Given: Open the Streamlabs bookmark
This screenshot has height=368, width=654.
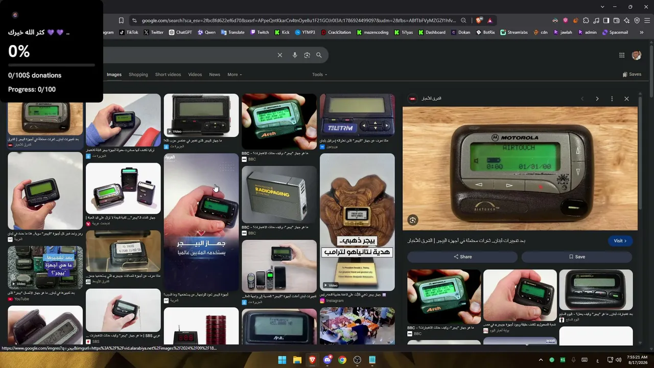Looking at the screenshot, I should [x=514, y=32].
